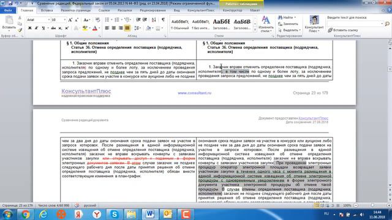Click the Numbering list icon
Screen dimensions: 392x220
tap(117, 20)
